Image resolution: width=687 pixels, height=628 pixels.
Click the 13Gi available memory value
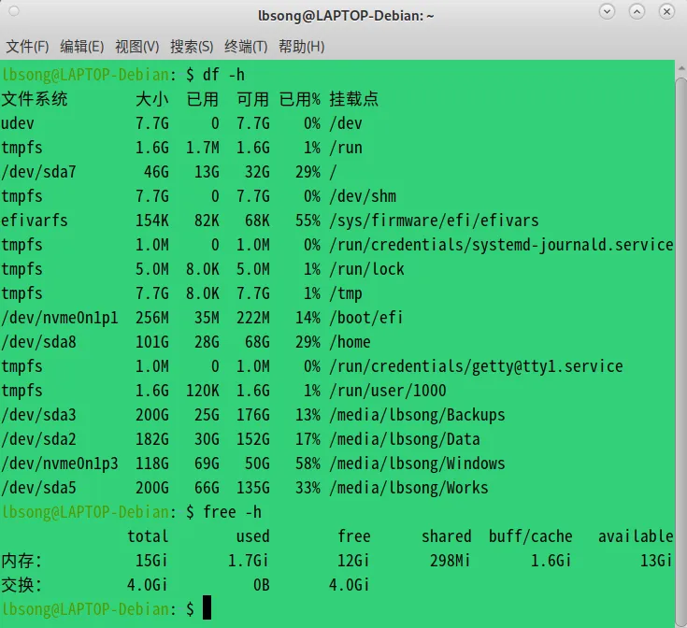pos(656,561)
